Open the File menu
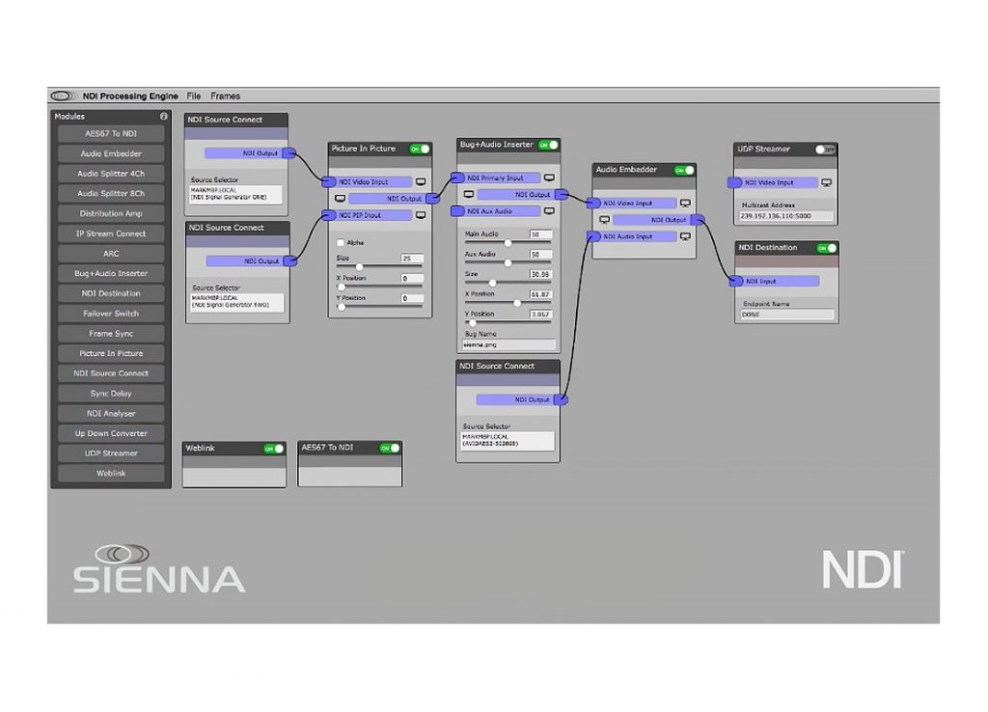 pyautogui.click(x=194, y=96)
